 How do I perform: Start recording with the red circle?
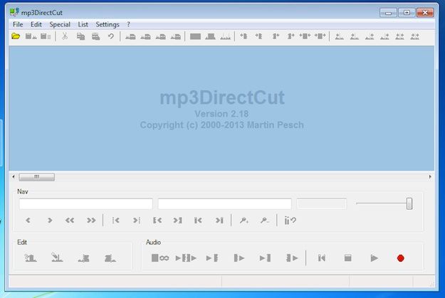400,258
